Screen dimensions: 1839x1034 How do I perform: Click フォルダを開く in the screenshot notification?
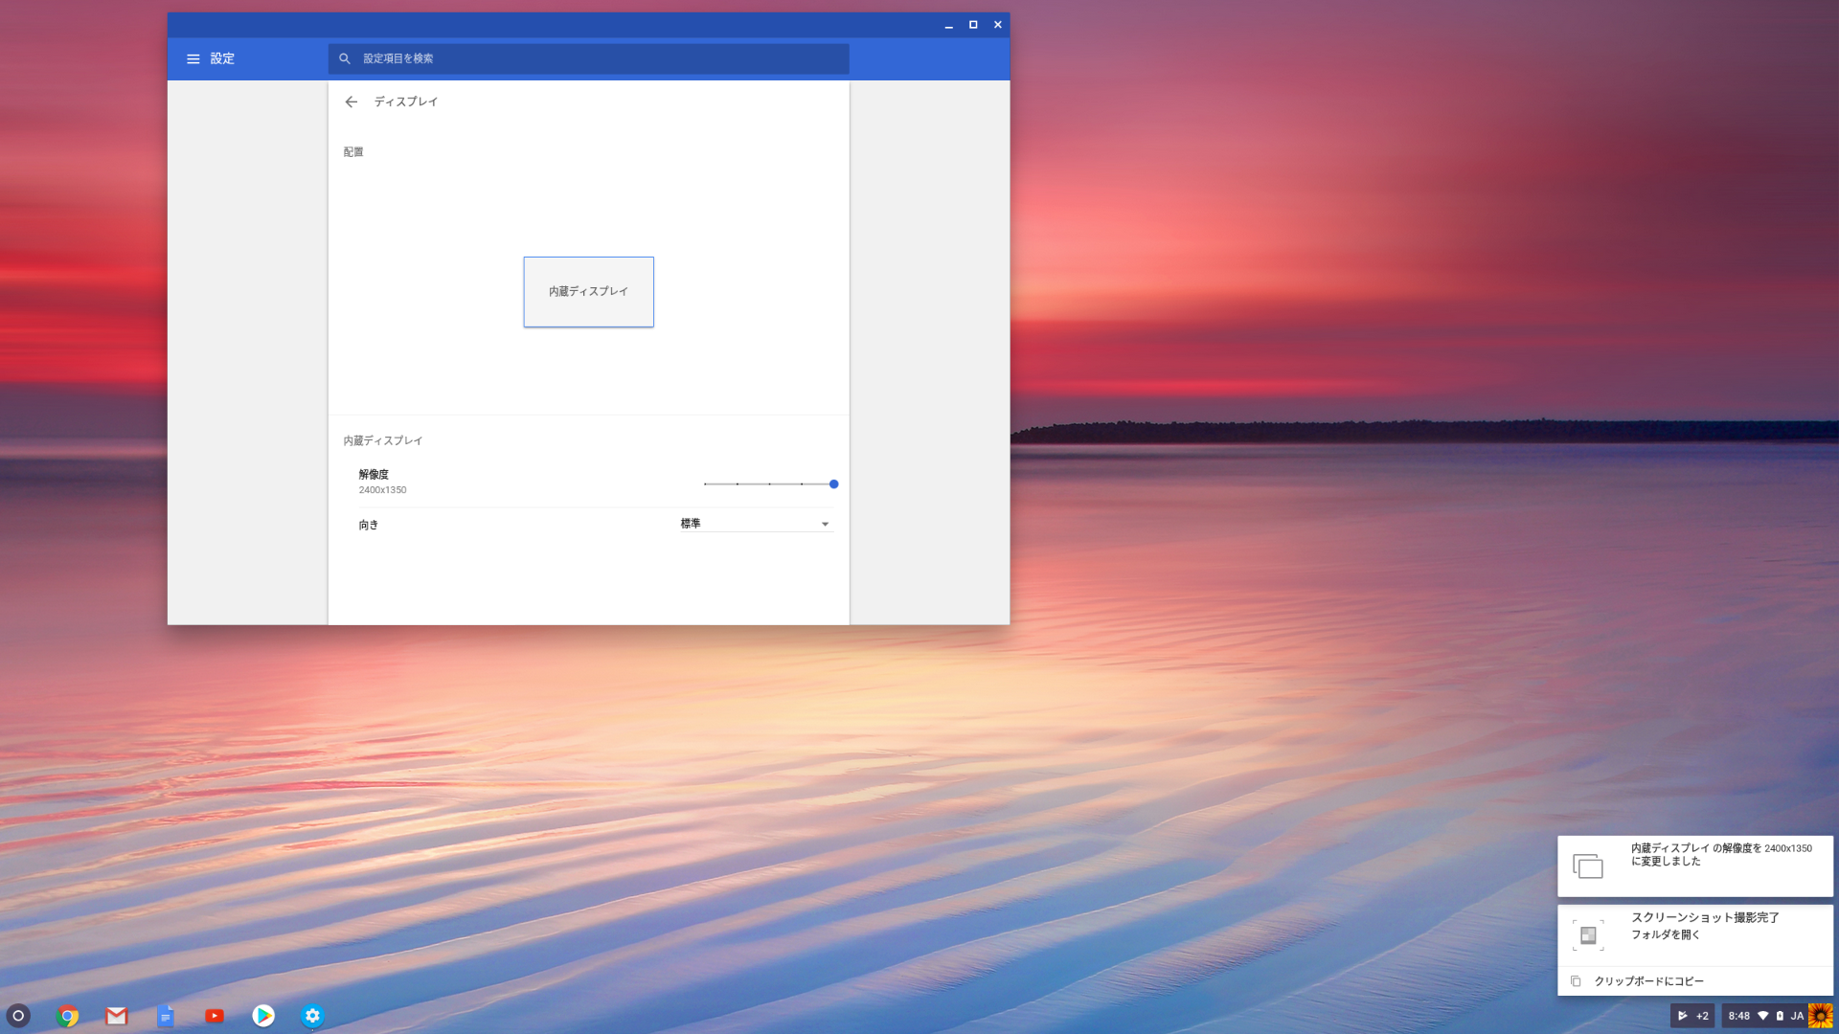pyautogui.click(x=1665, y=934)
